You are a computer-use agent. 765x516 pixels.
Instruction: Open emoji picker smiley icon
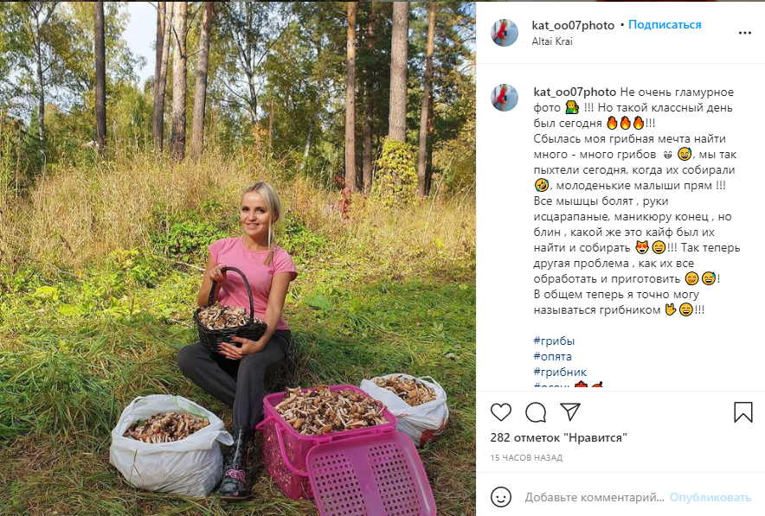[500, 497]
